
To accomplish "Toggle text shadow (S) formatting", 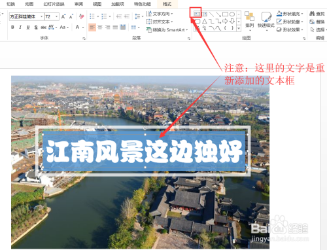I will pos(36,27).
